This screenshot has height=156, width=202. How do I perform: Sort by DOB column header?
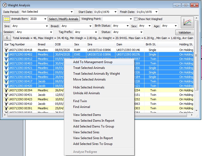pyautogui.click(x=63, y=44)
